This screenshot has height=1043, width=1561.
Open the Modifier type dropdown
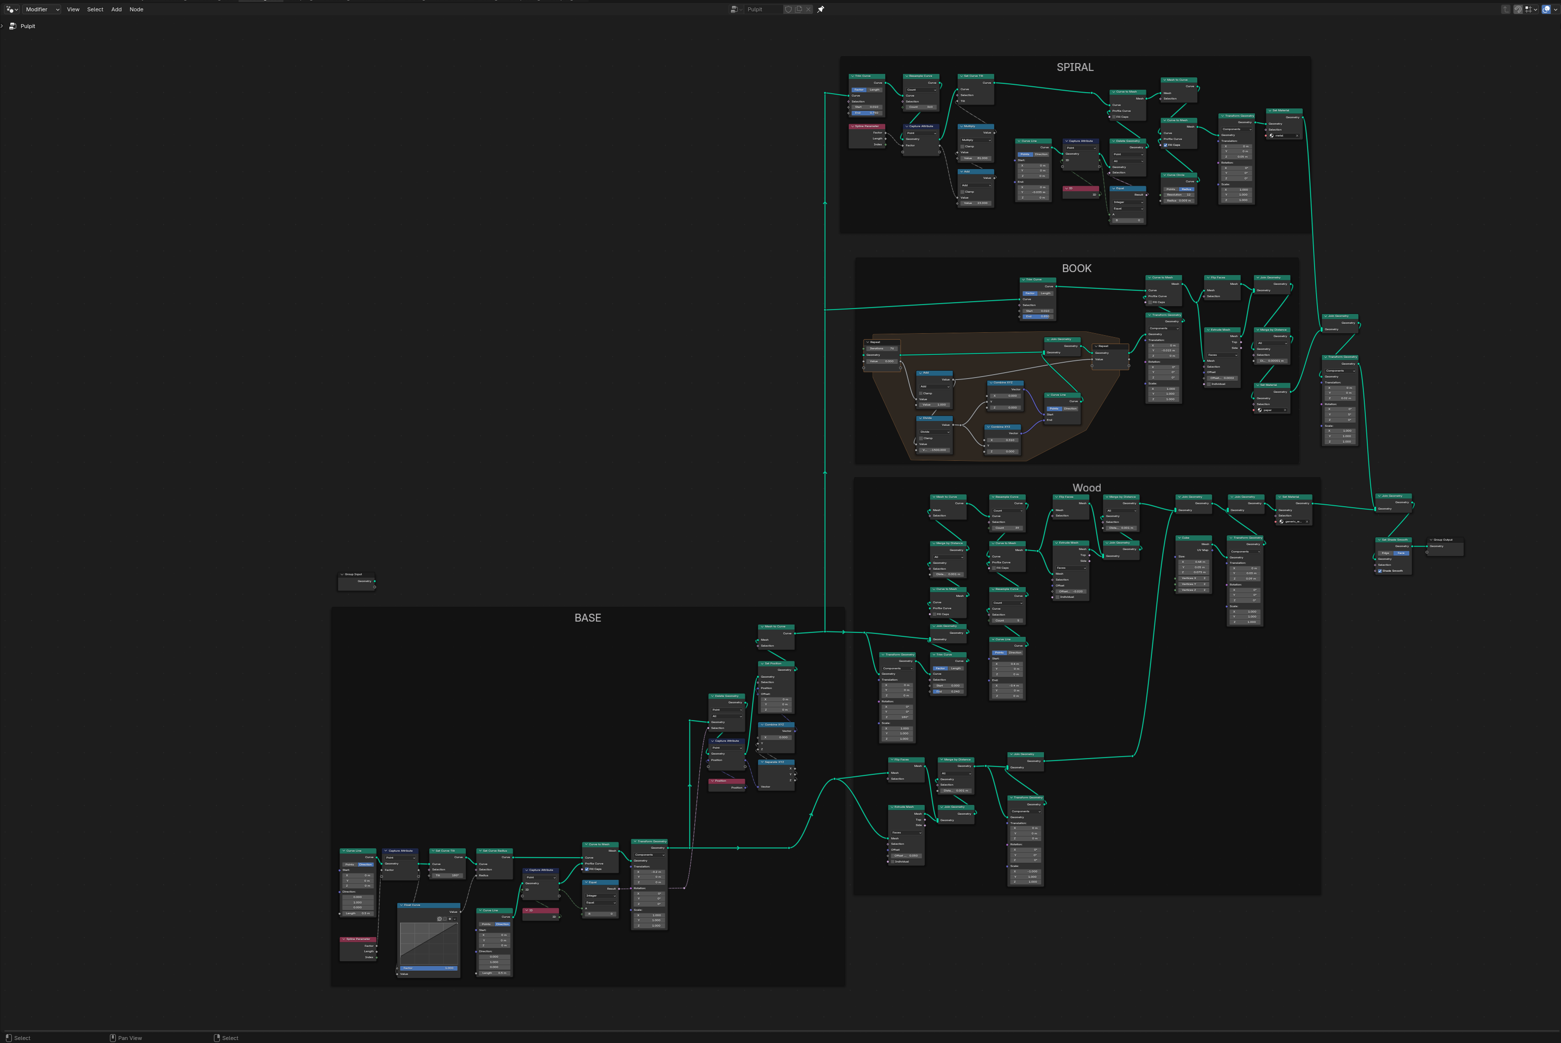[x=42, y=9]
